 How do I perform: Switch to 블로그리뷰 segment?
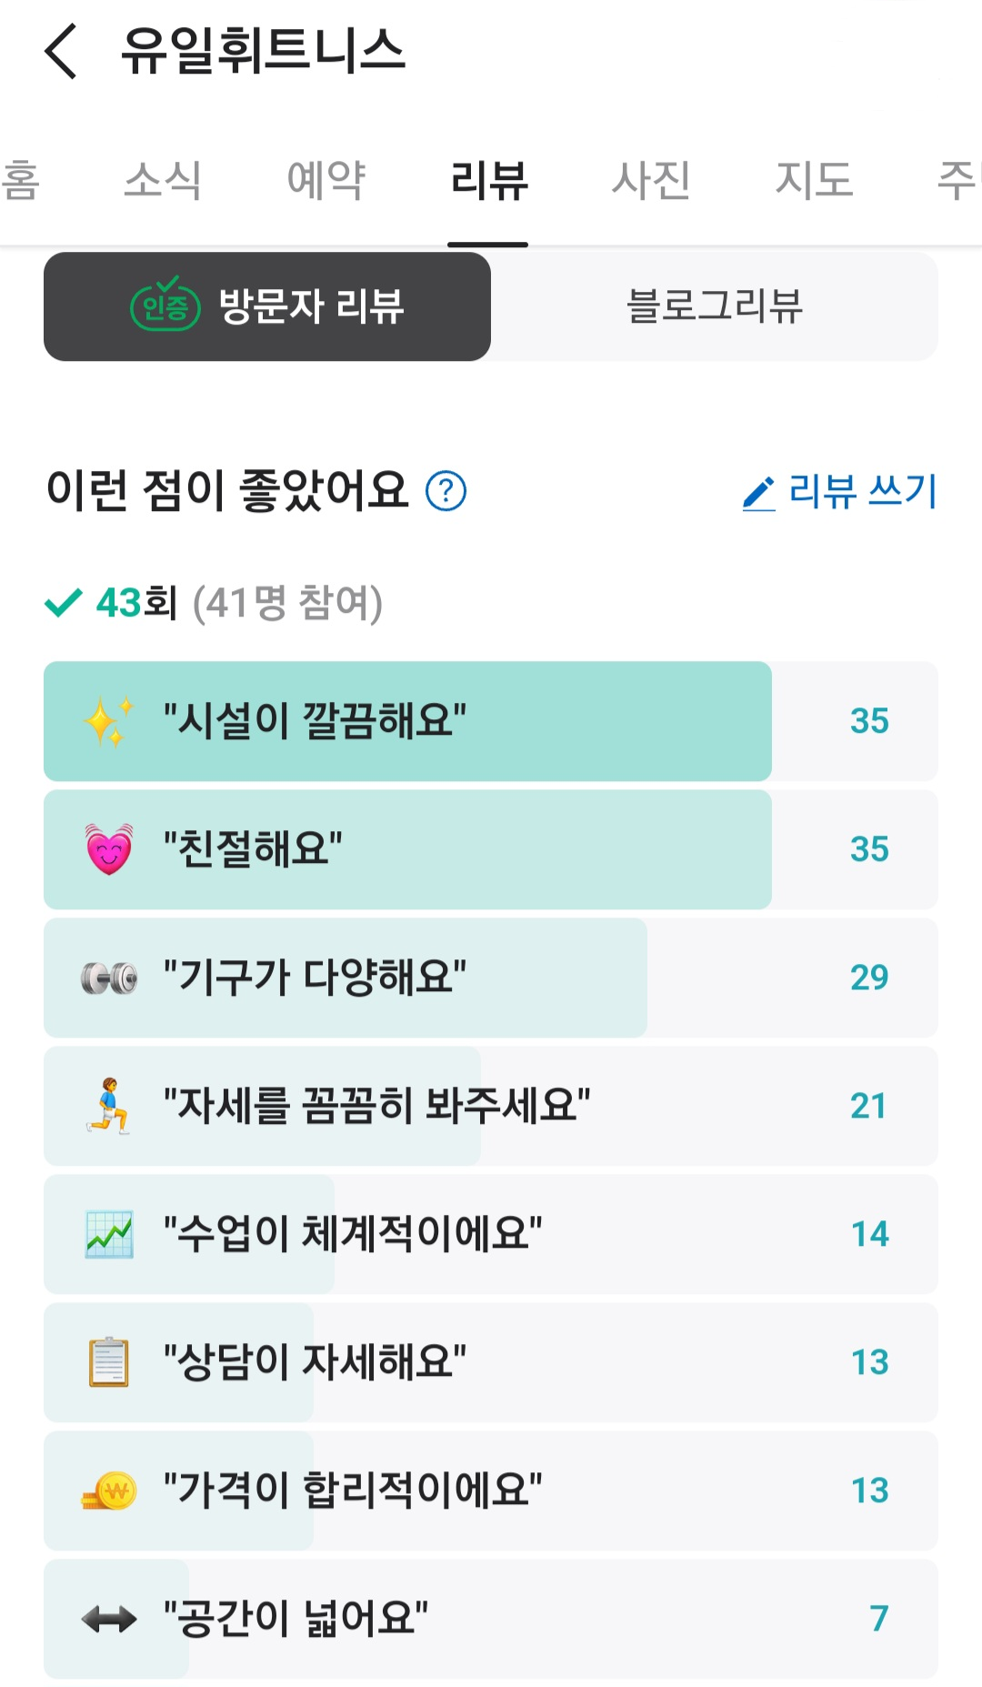pyautogui.click(x=715, y=306)
